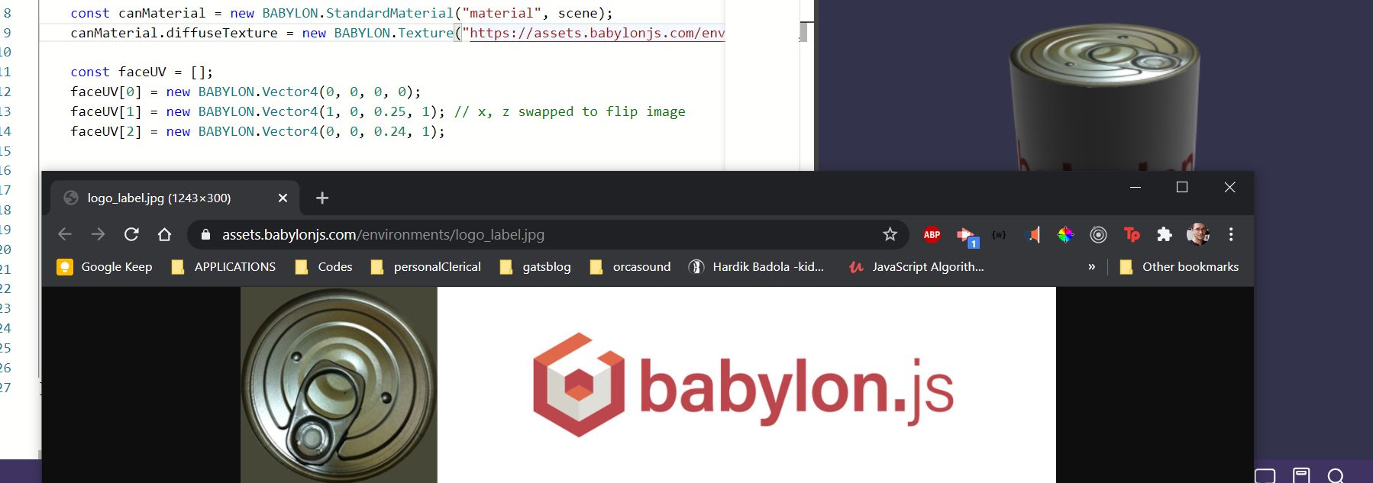Click the address bar URL
This screenshot has height=483, width=1373.
coord(383,234)
